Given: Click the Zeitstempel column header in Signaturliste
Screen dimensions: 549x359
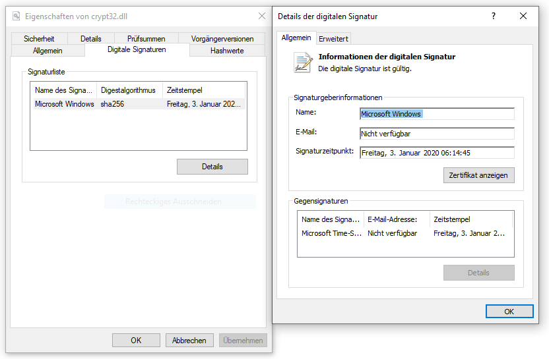Looking at the screenshot, I should pos(203,90).
